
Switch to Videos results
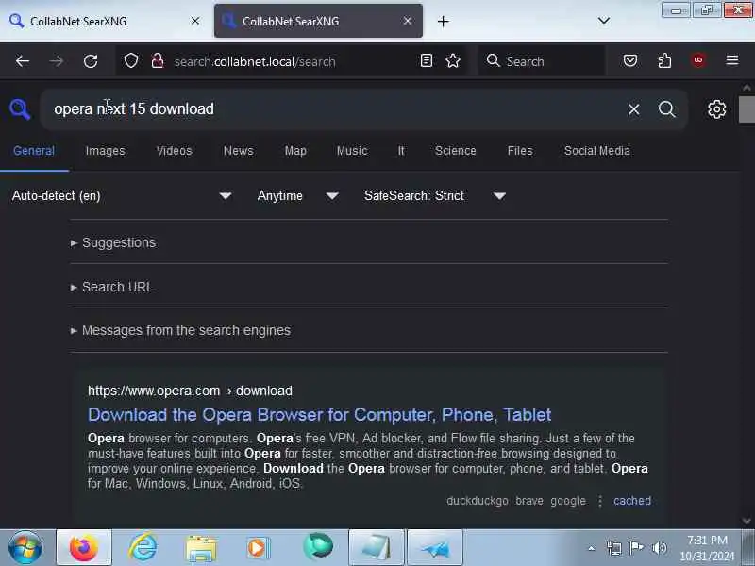(x=174, y=151)
